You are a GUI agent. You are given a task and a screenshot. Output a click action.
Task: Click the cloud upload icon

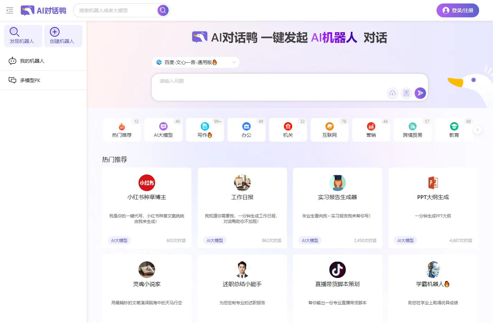[393, 93]
